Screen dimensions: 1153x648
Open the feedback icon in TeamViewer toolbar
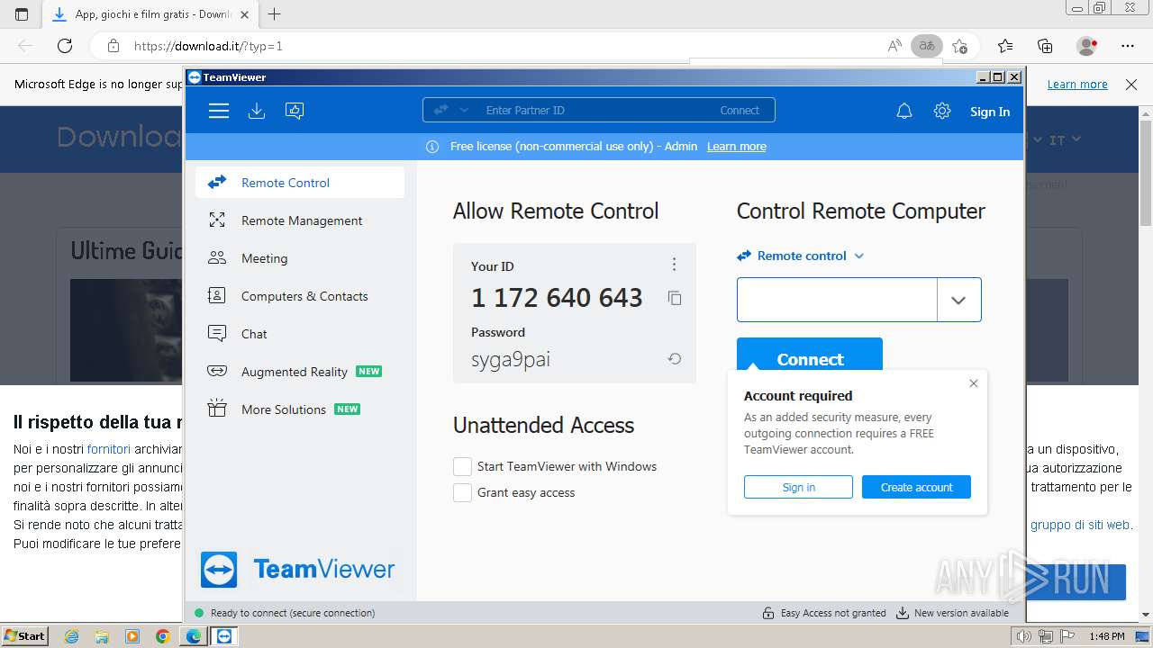coord(295,111)
